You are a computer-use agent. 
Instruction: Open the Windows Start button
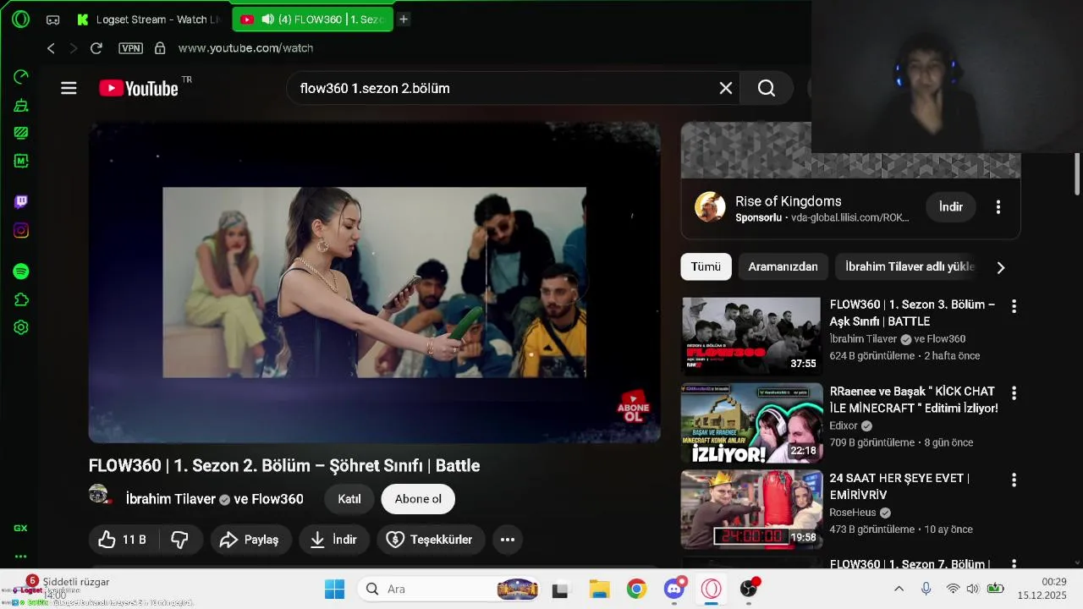[x=334, y=589]
